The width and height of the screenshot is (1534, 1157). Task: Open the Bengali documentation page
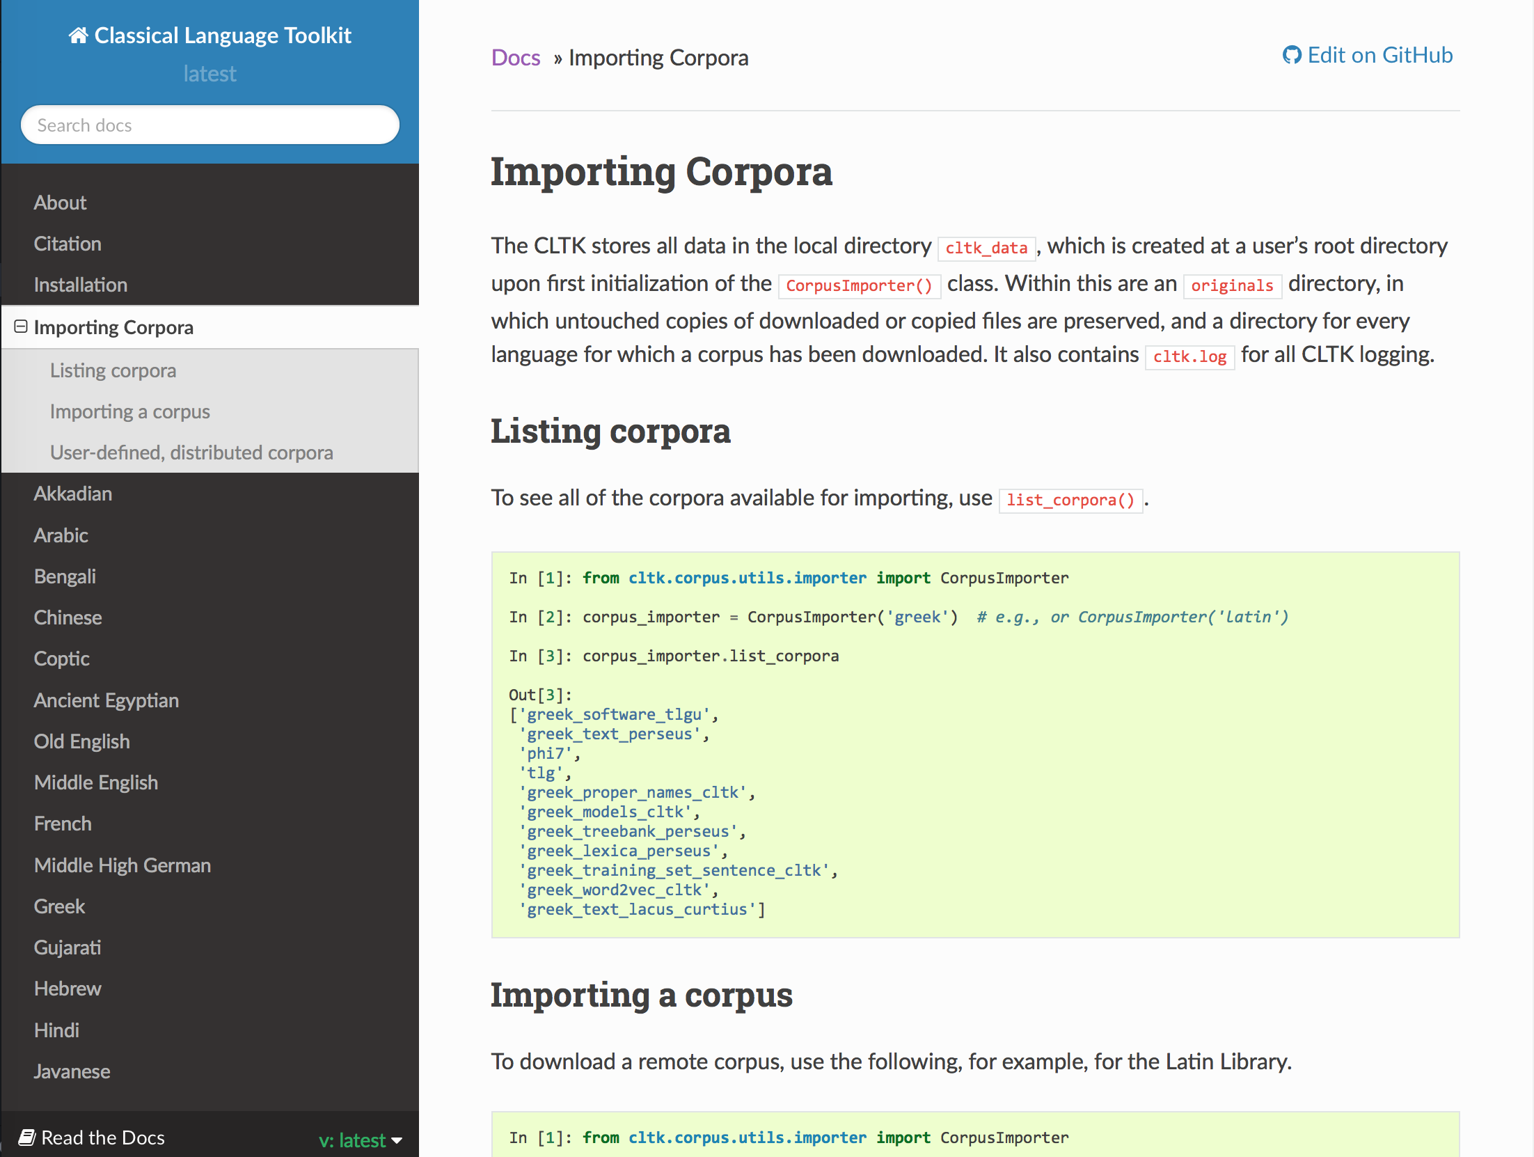tap(65, 576)
